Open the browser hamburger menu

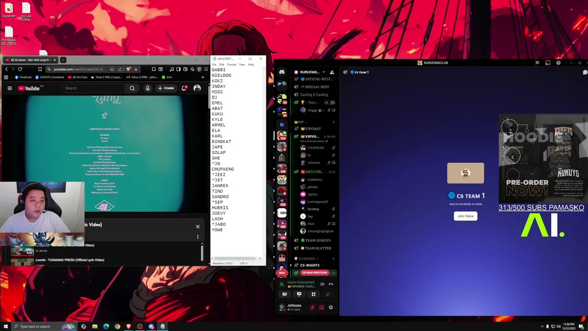pos(206,69)
